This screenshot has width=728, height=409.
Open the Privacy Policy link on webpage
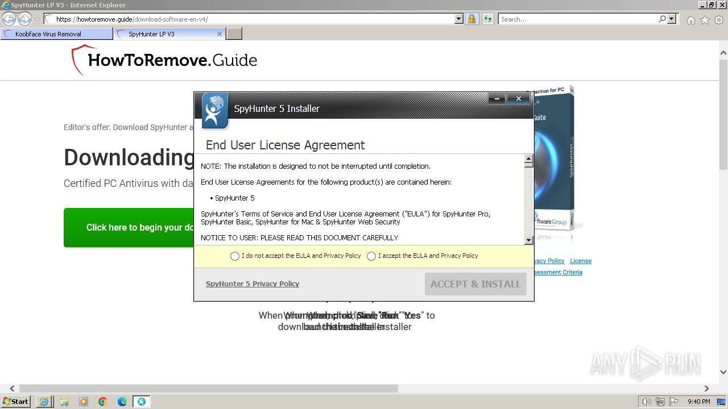[549, 261]
